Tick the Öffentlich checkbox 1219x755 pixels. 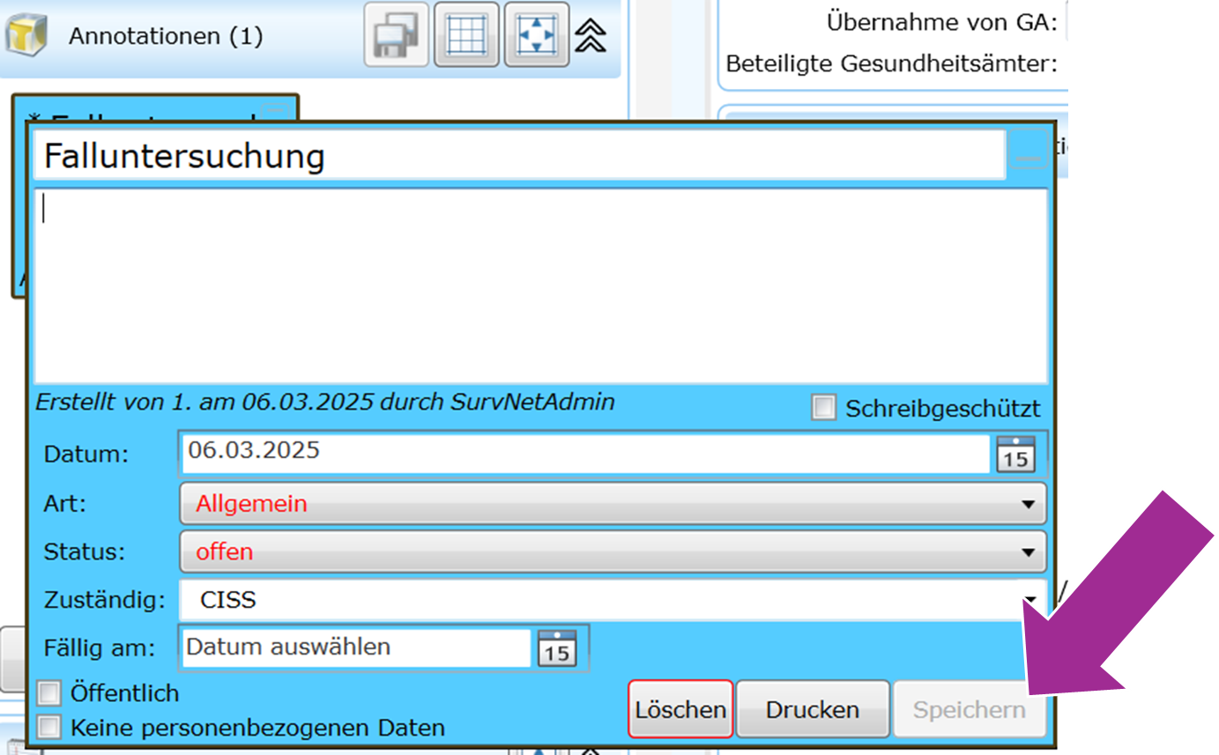(49, 693)
